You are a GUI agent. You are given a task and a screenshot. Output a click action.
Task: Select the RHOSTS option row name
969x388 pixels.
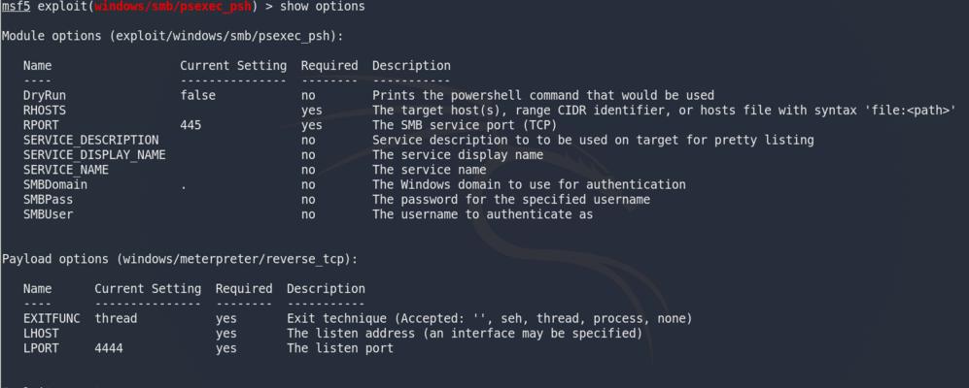click(45, 111)
